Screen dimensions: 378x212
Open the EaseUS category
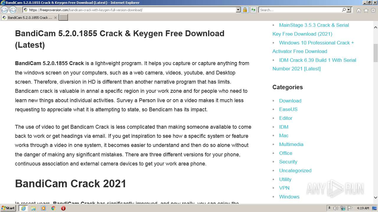[x=288, y=109]
